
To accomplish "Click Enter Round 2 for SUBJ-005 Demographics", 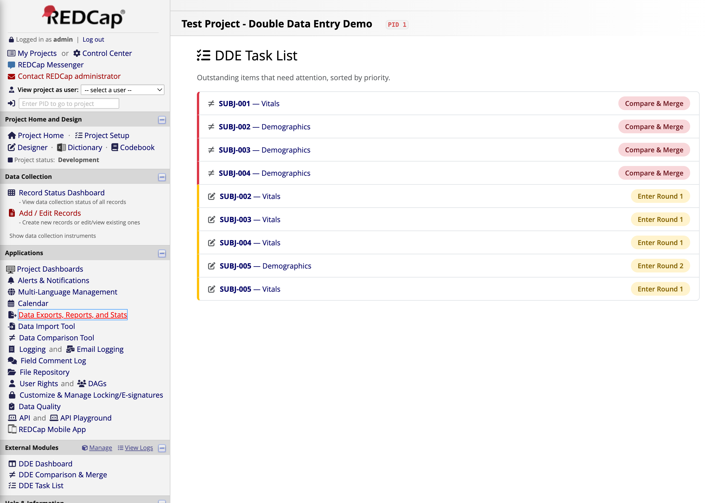I will click(660, 266).
